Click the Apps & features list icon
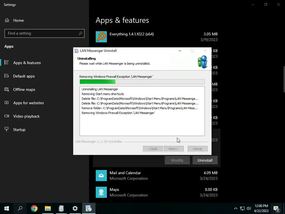Screen dimensions: 285x214 pyautogui.click(x=7, y=63)
